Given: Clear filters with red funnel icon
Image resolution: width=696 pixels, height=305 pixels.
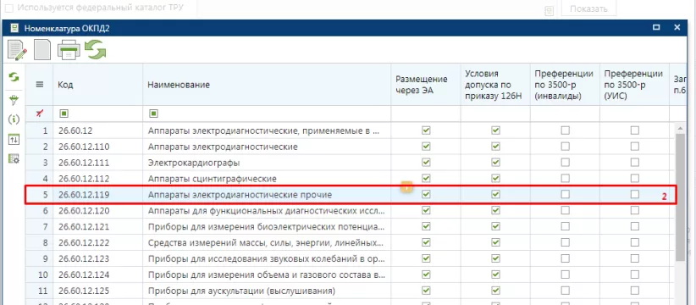Looking at the screenshot, I should click(40, 114).
